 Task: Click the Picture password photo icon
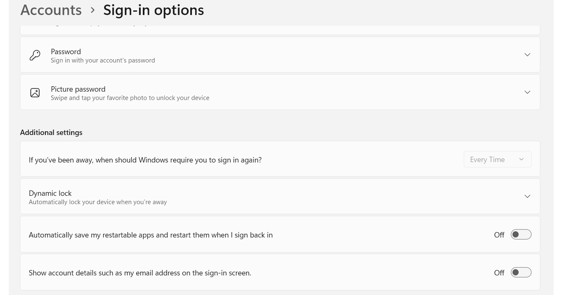(35, 92)
